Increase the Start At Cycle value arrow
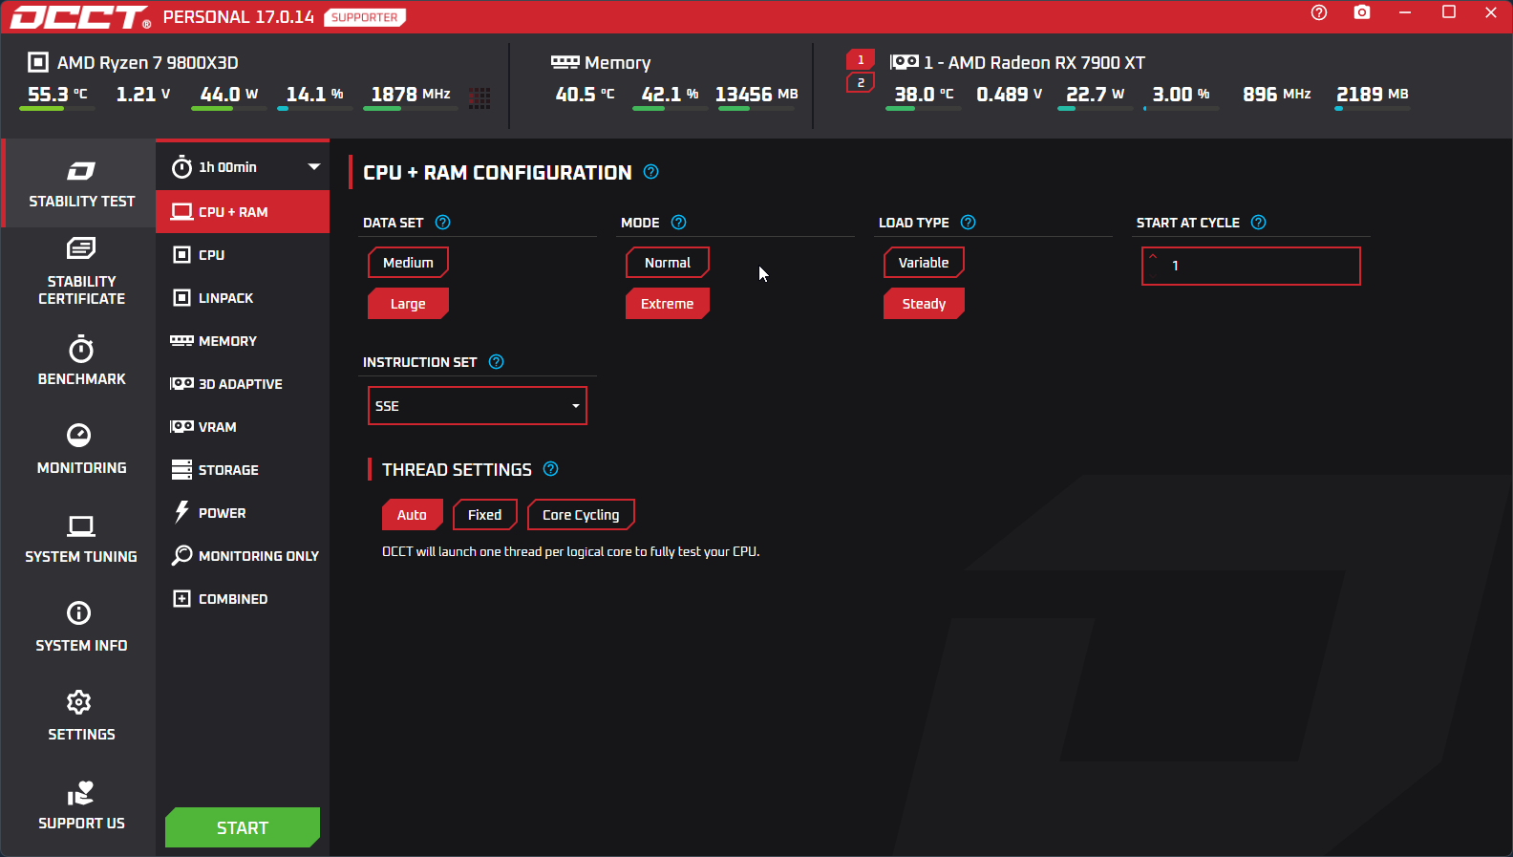1513x857 pixels. 1153,256
